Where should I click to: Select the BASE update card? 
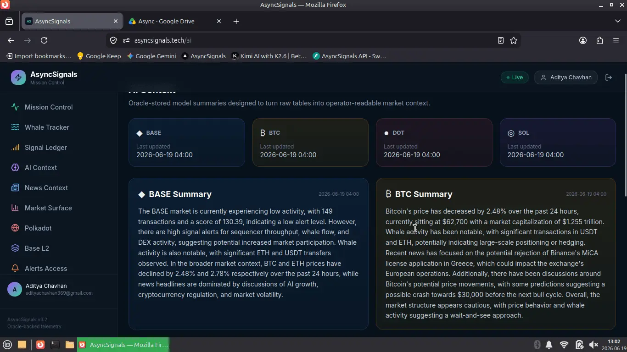tap(187, 143)
